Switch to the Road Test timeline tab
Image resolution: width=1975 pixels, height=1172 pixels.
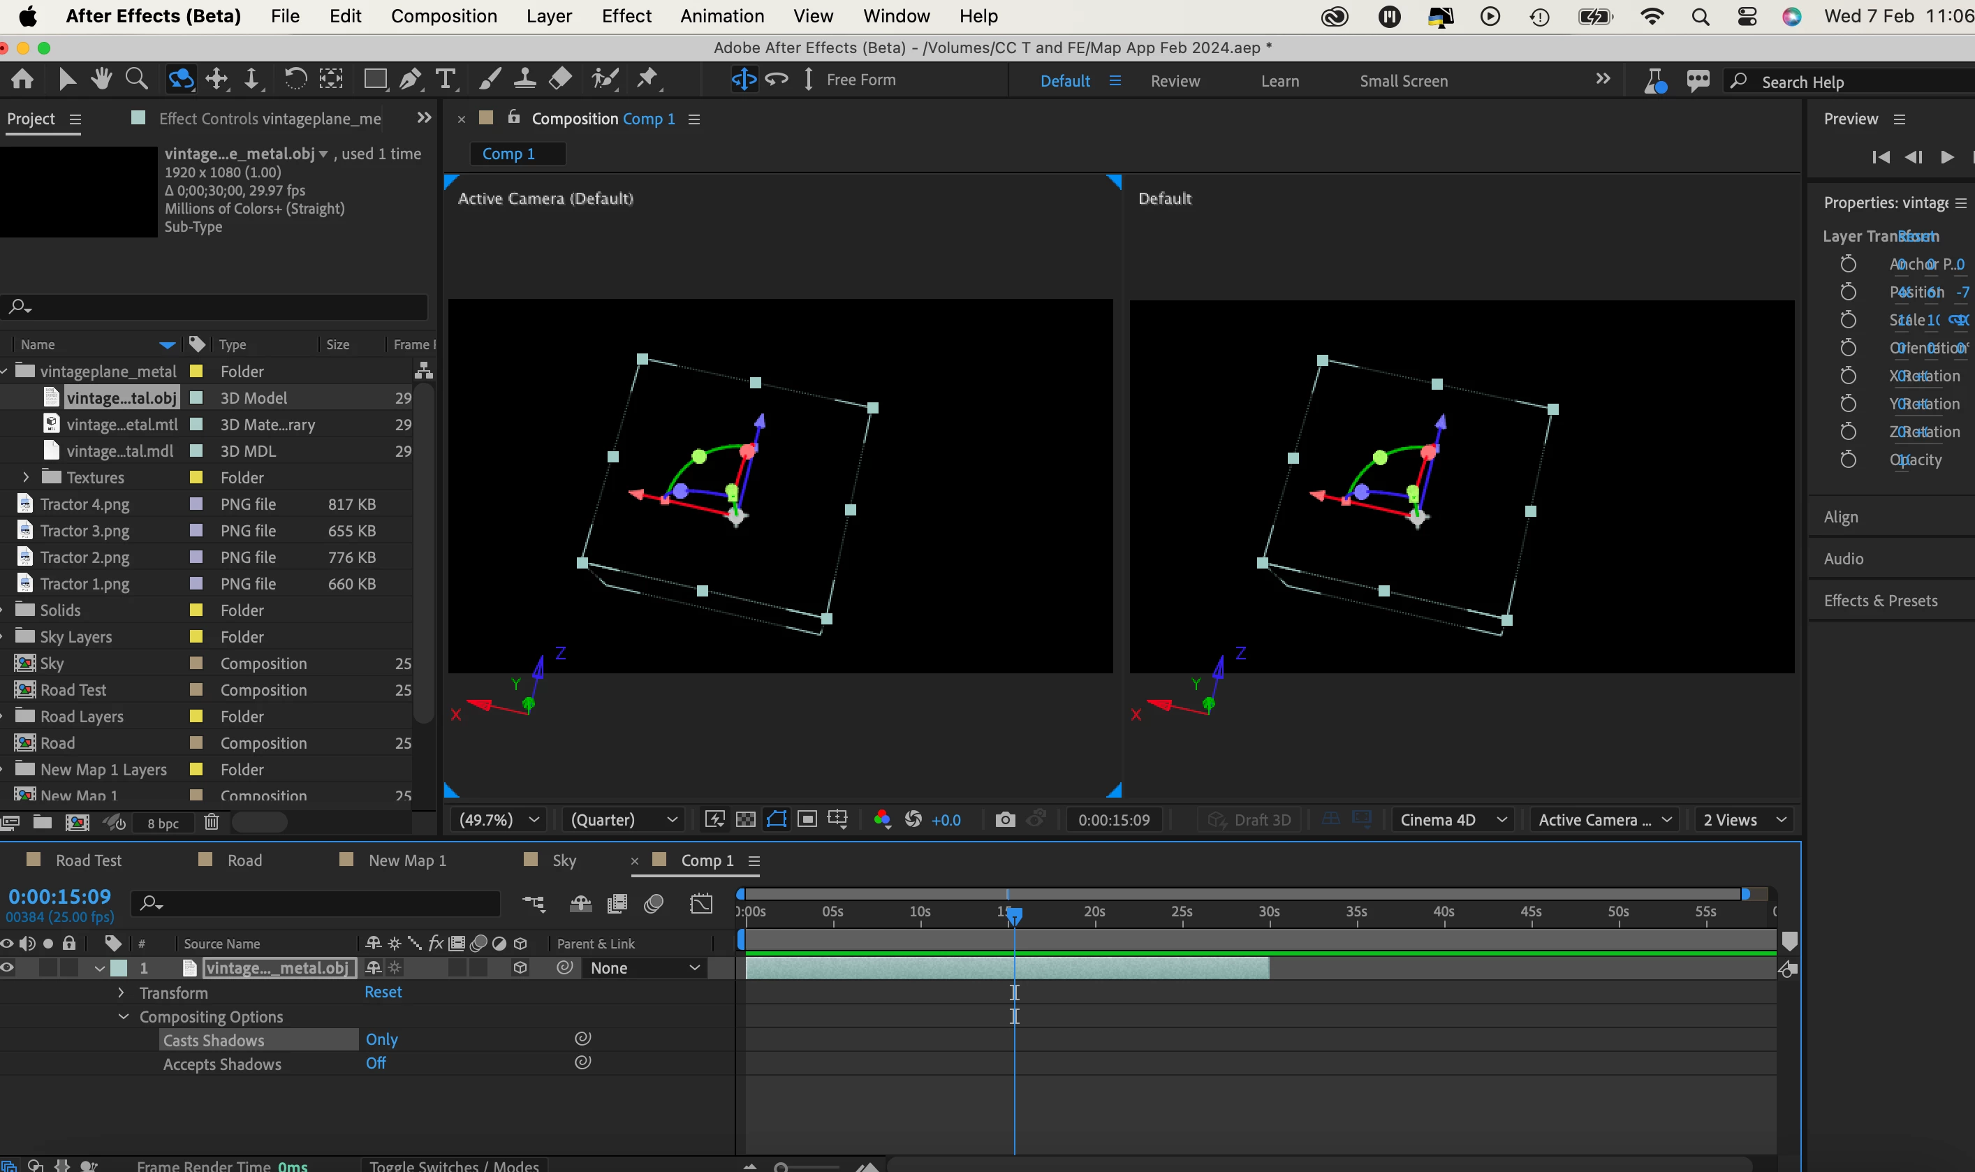[x=88, y=860]
